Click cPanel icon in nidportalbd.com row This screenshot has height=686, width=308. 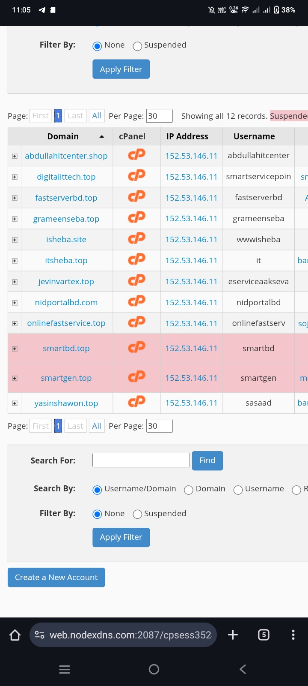point(136,302)
